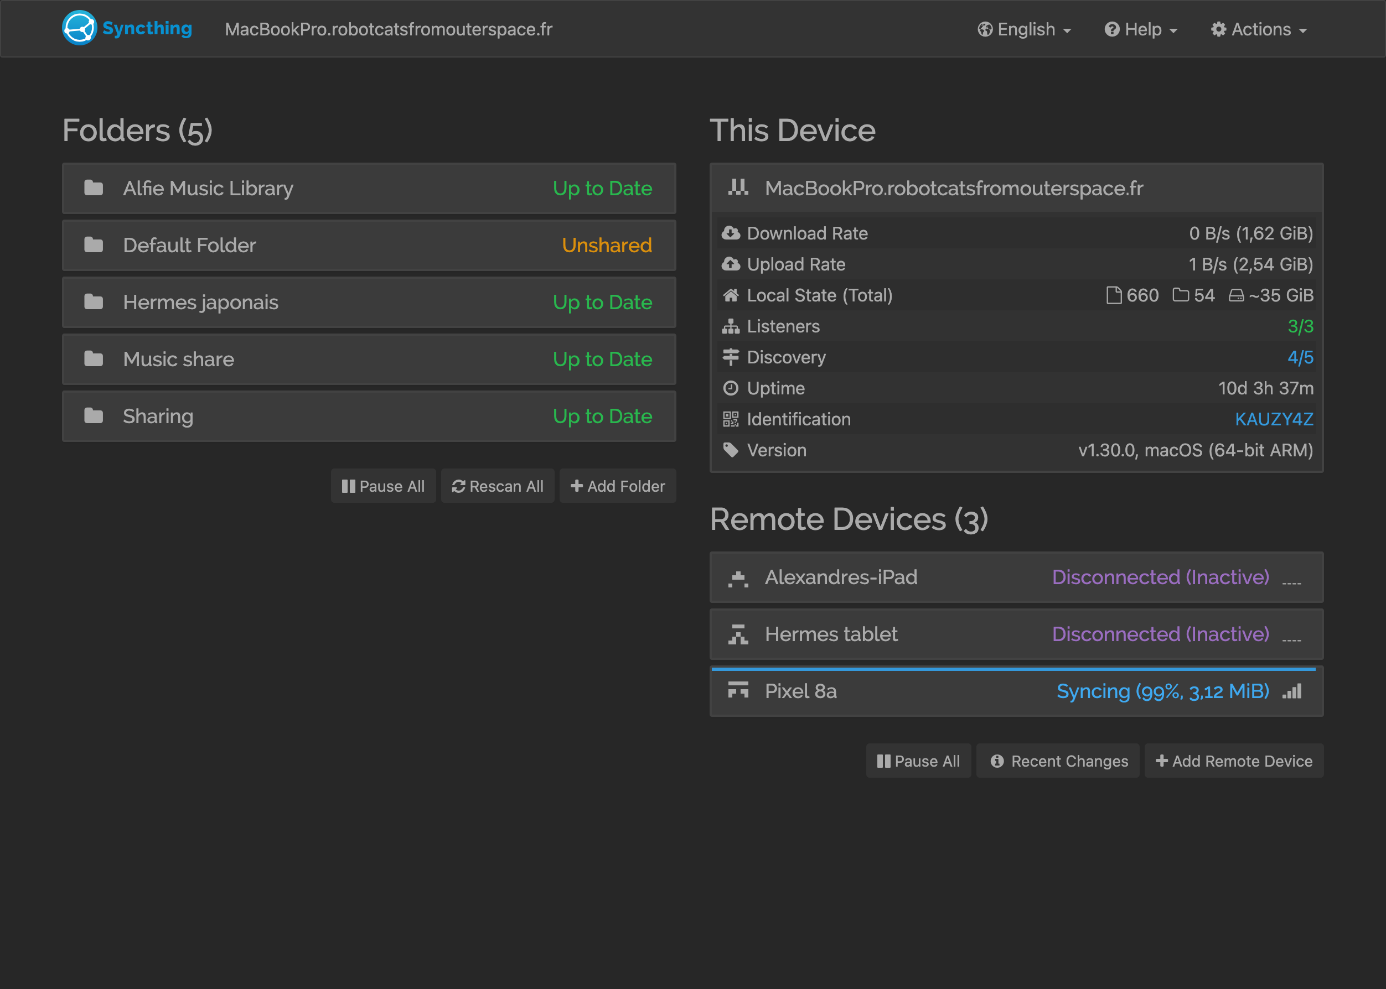Click the Pixel 8a sync progress bar

click(1013, 669)
